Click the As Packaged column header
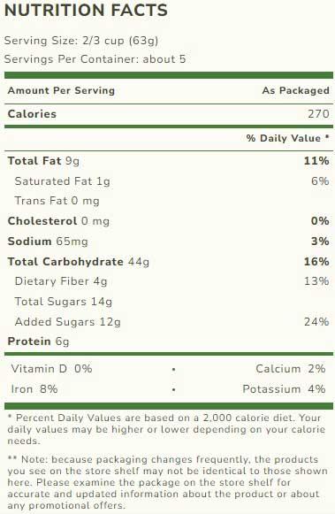335x514 pixels. point(296,90)
